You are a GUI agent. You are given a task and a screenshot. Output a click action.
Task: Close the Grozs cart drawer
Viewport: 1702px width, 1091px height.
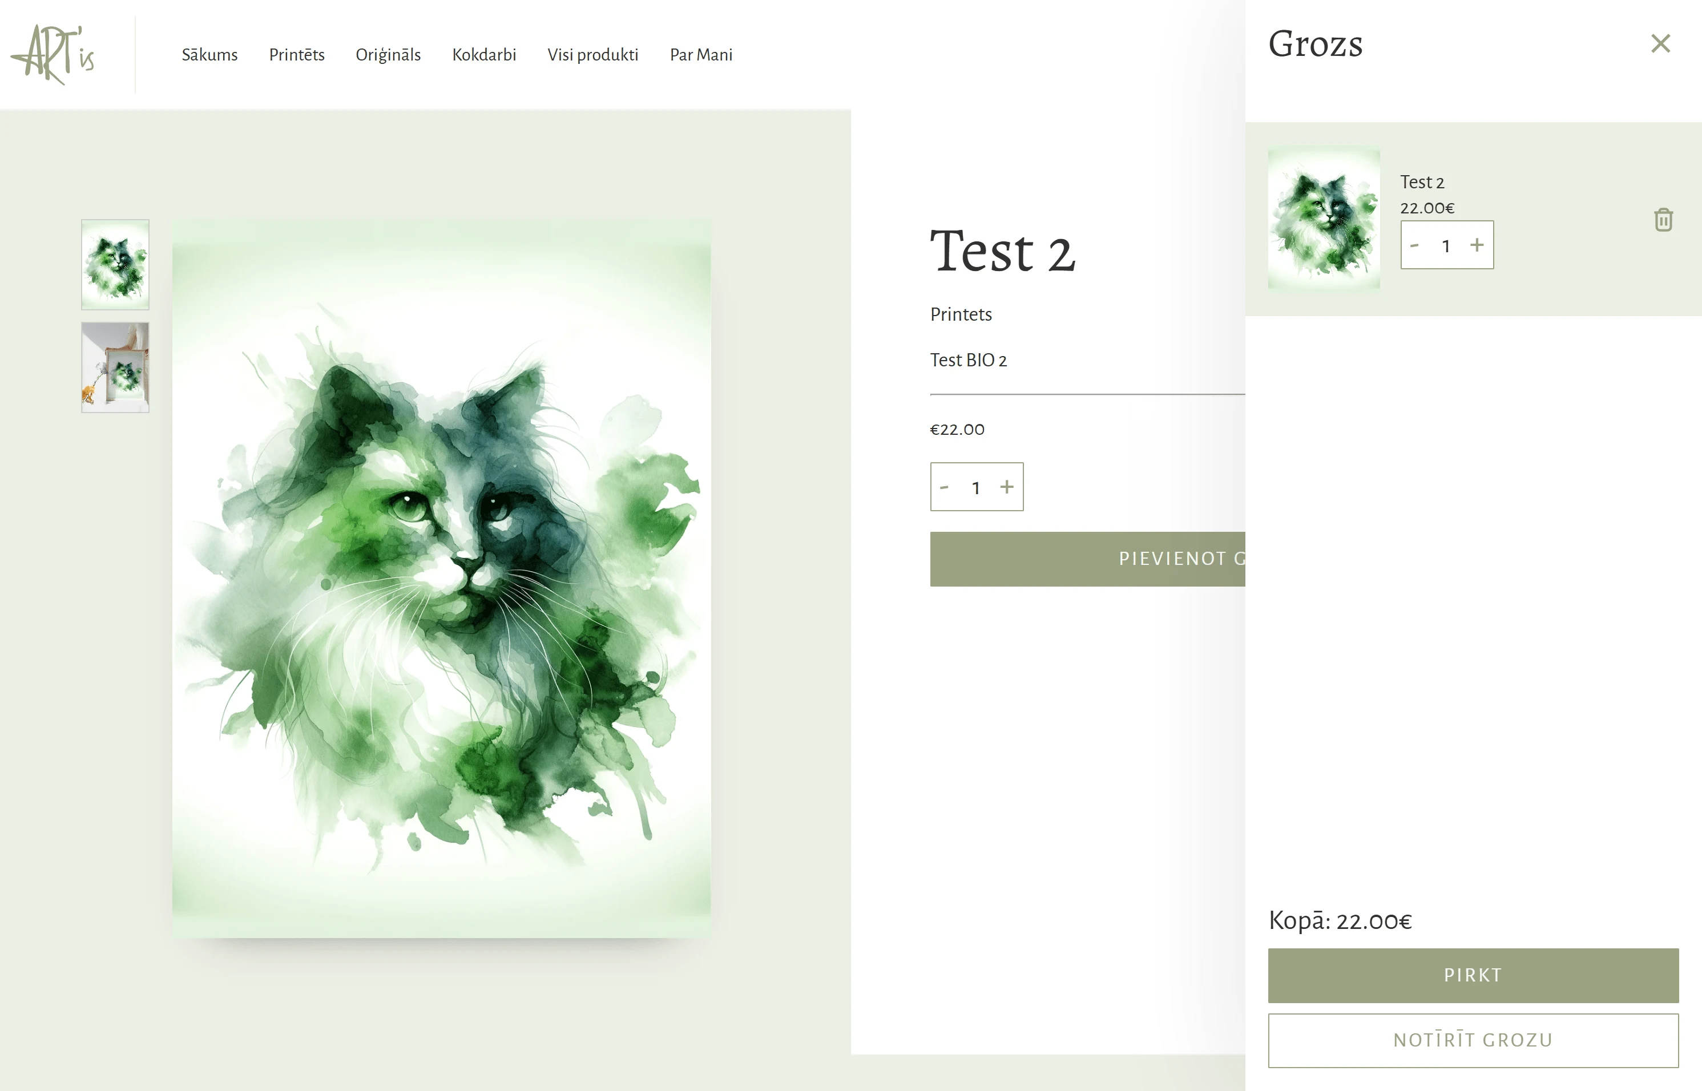point(1660,44)
